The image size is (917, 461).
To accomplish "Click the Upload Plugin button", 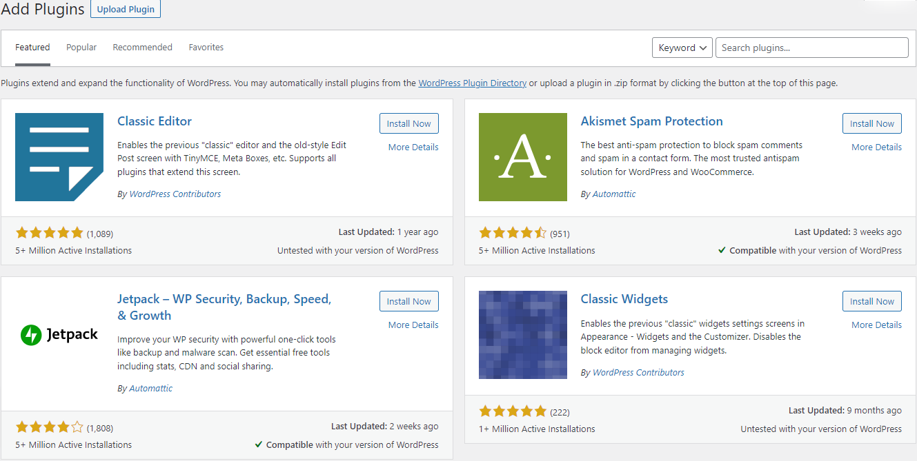I will [x=126, y=9].
